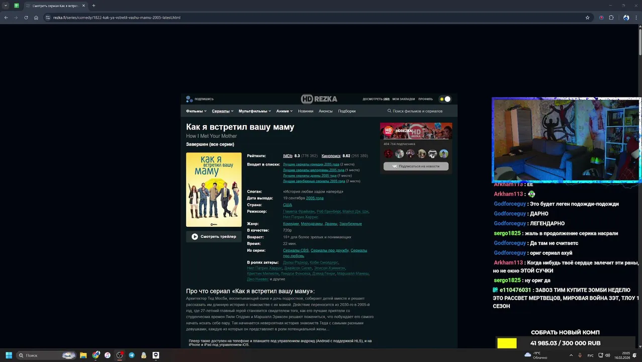Click the browser home icon
This screenshot has height=362, width=642.
(x=36, y=18)
